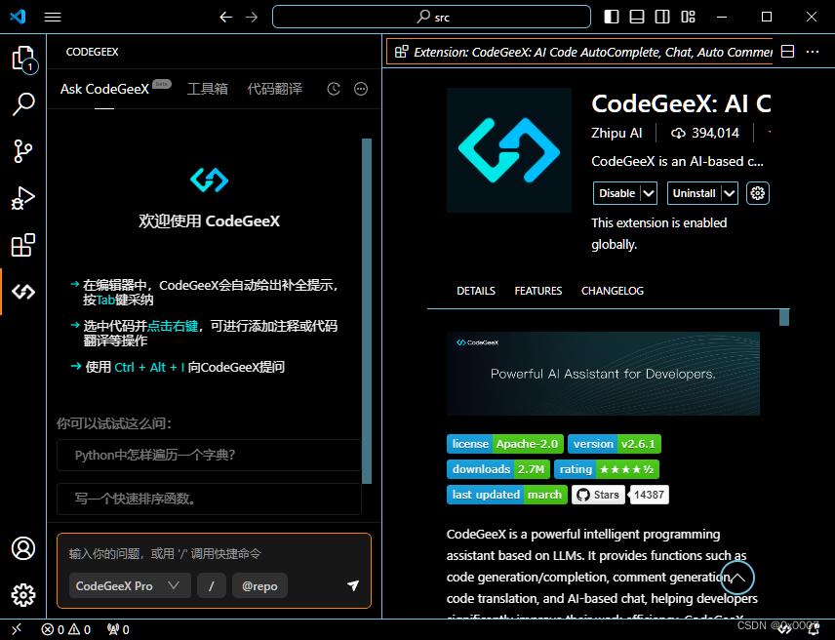Click the downloads 2.7M badge
Viewport: 835px width, 640px height.
pos(497,469)
